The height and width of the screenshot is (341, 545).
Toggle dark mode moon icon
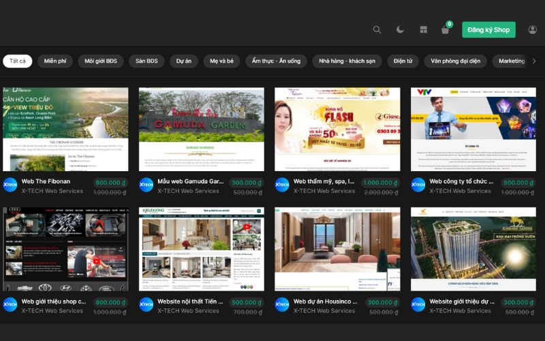pyautogui.click(x=400, y=30)
